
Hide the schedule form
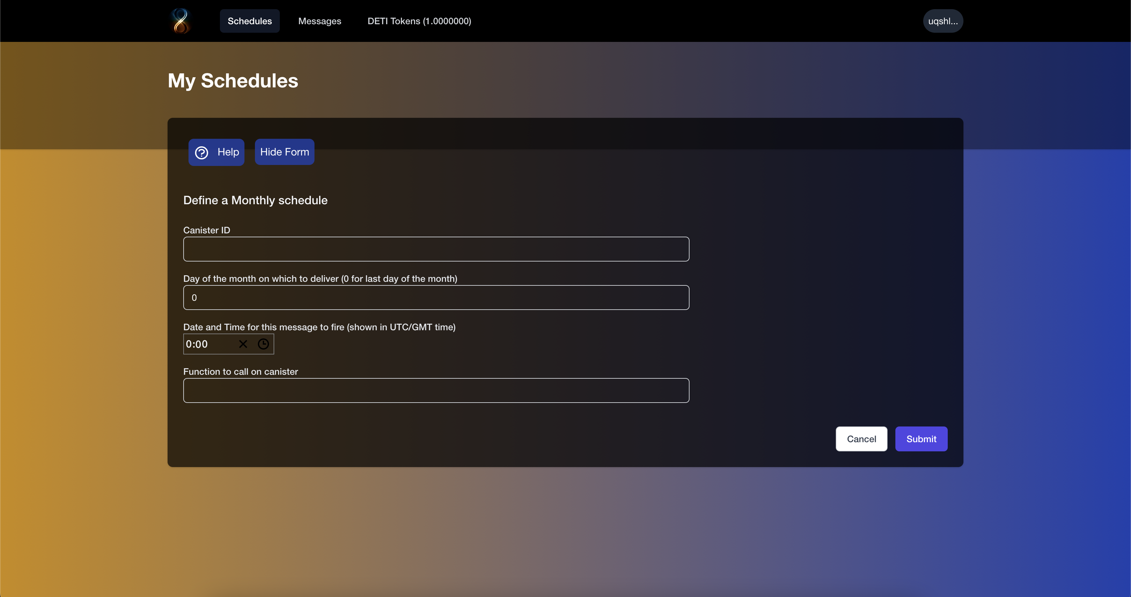pos(284,152)
